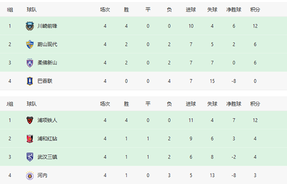Click the 净胜球 header in J组 table
Screen dimensions: 287x184
coord(234,104)
